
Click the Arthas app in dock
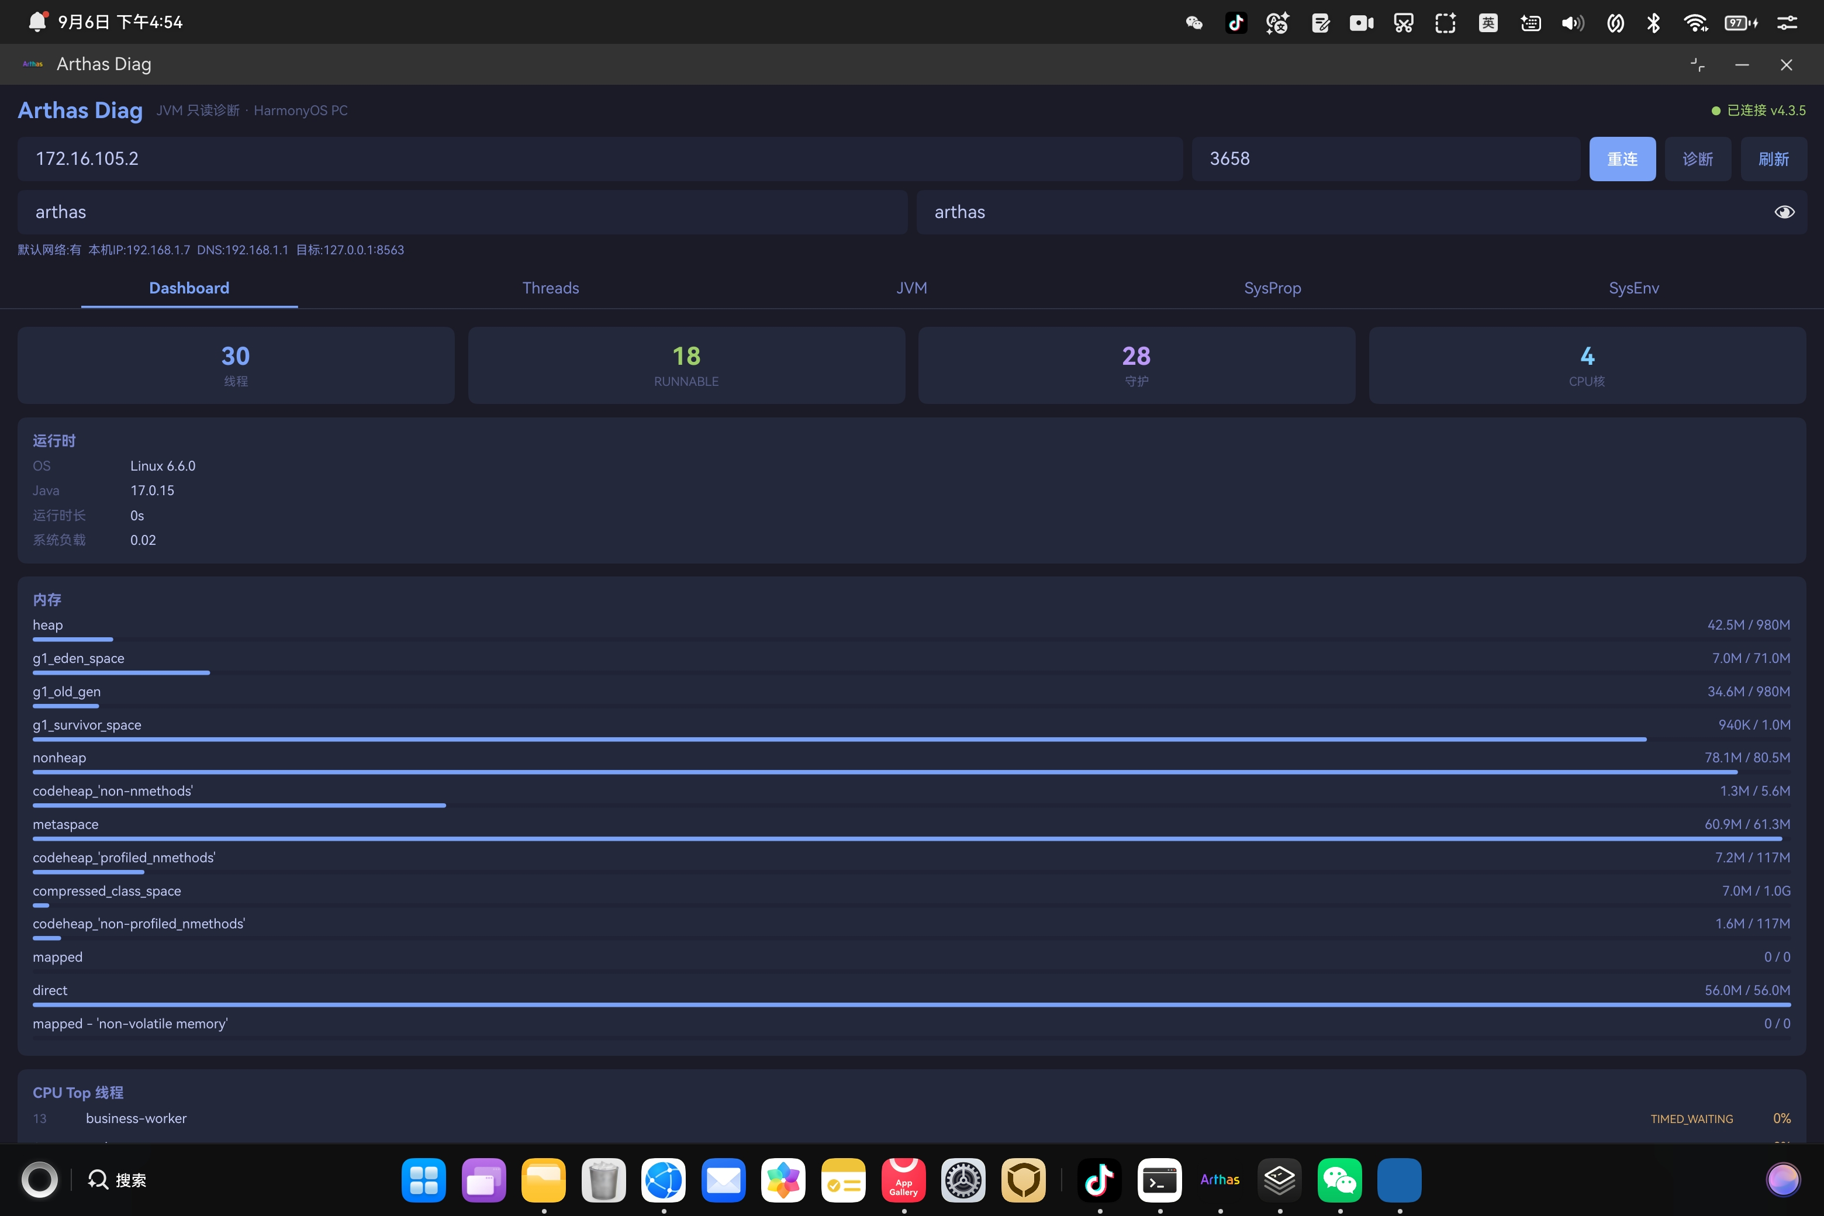(x=1220, y=1180)
